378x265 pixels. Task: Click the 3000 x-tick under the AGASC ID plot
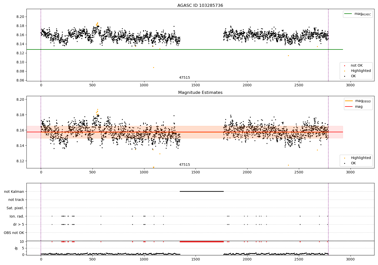click(350, 85)
